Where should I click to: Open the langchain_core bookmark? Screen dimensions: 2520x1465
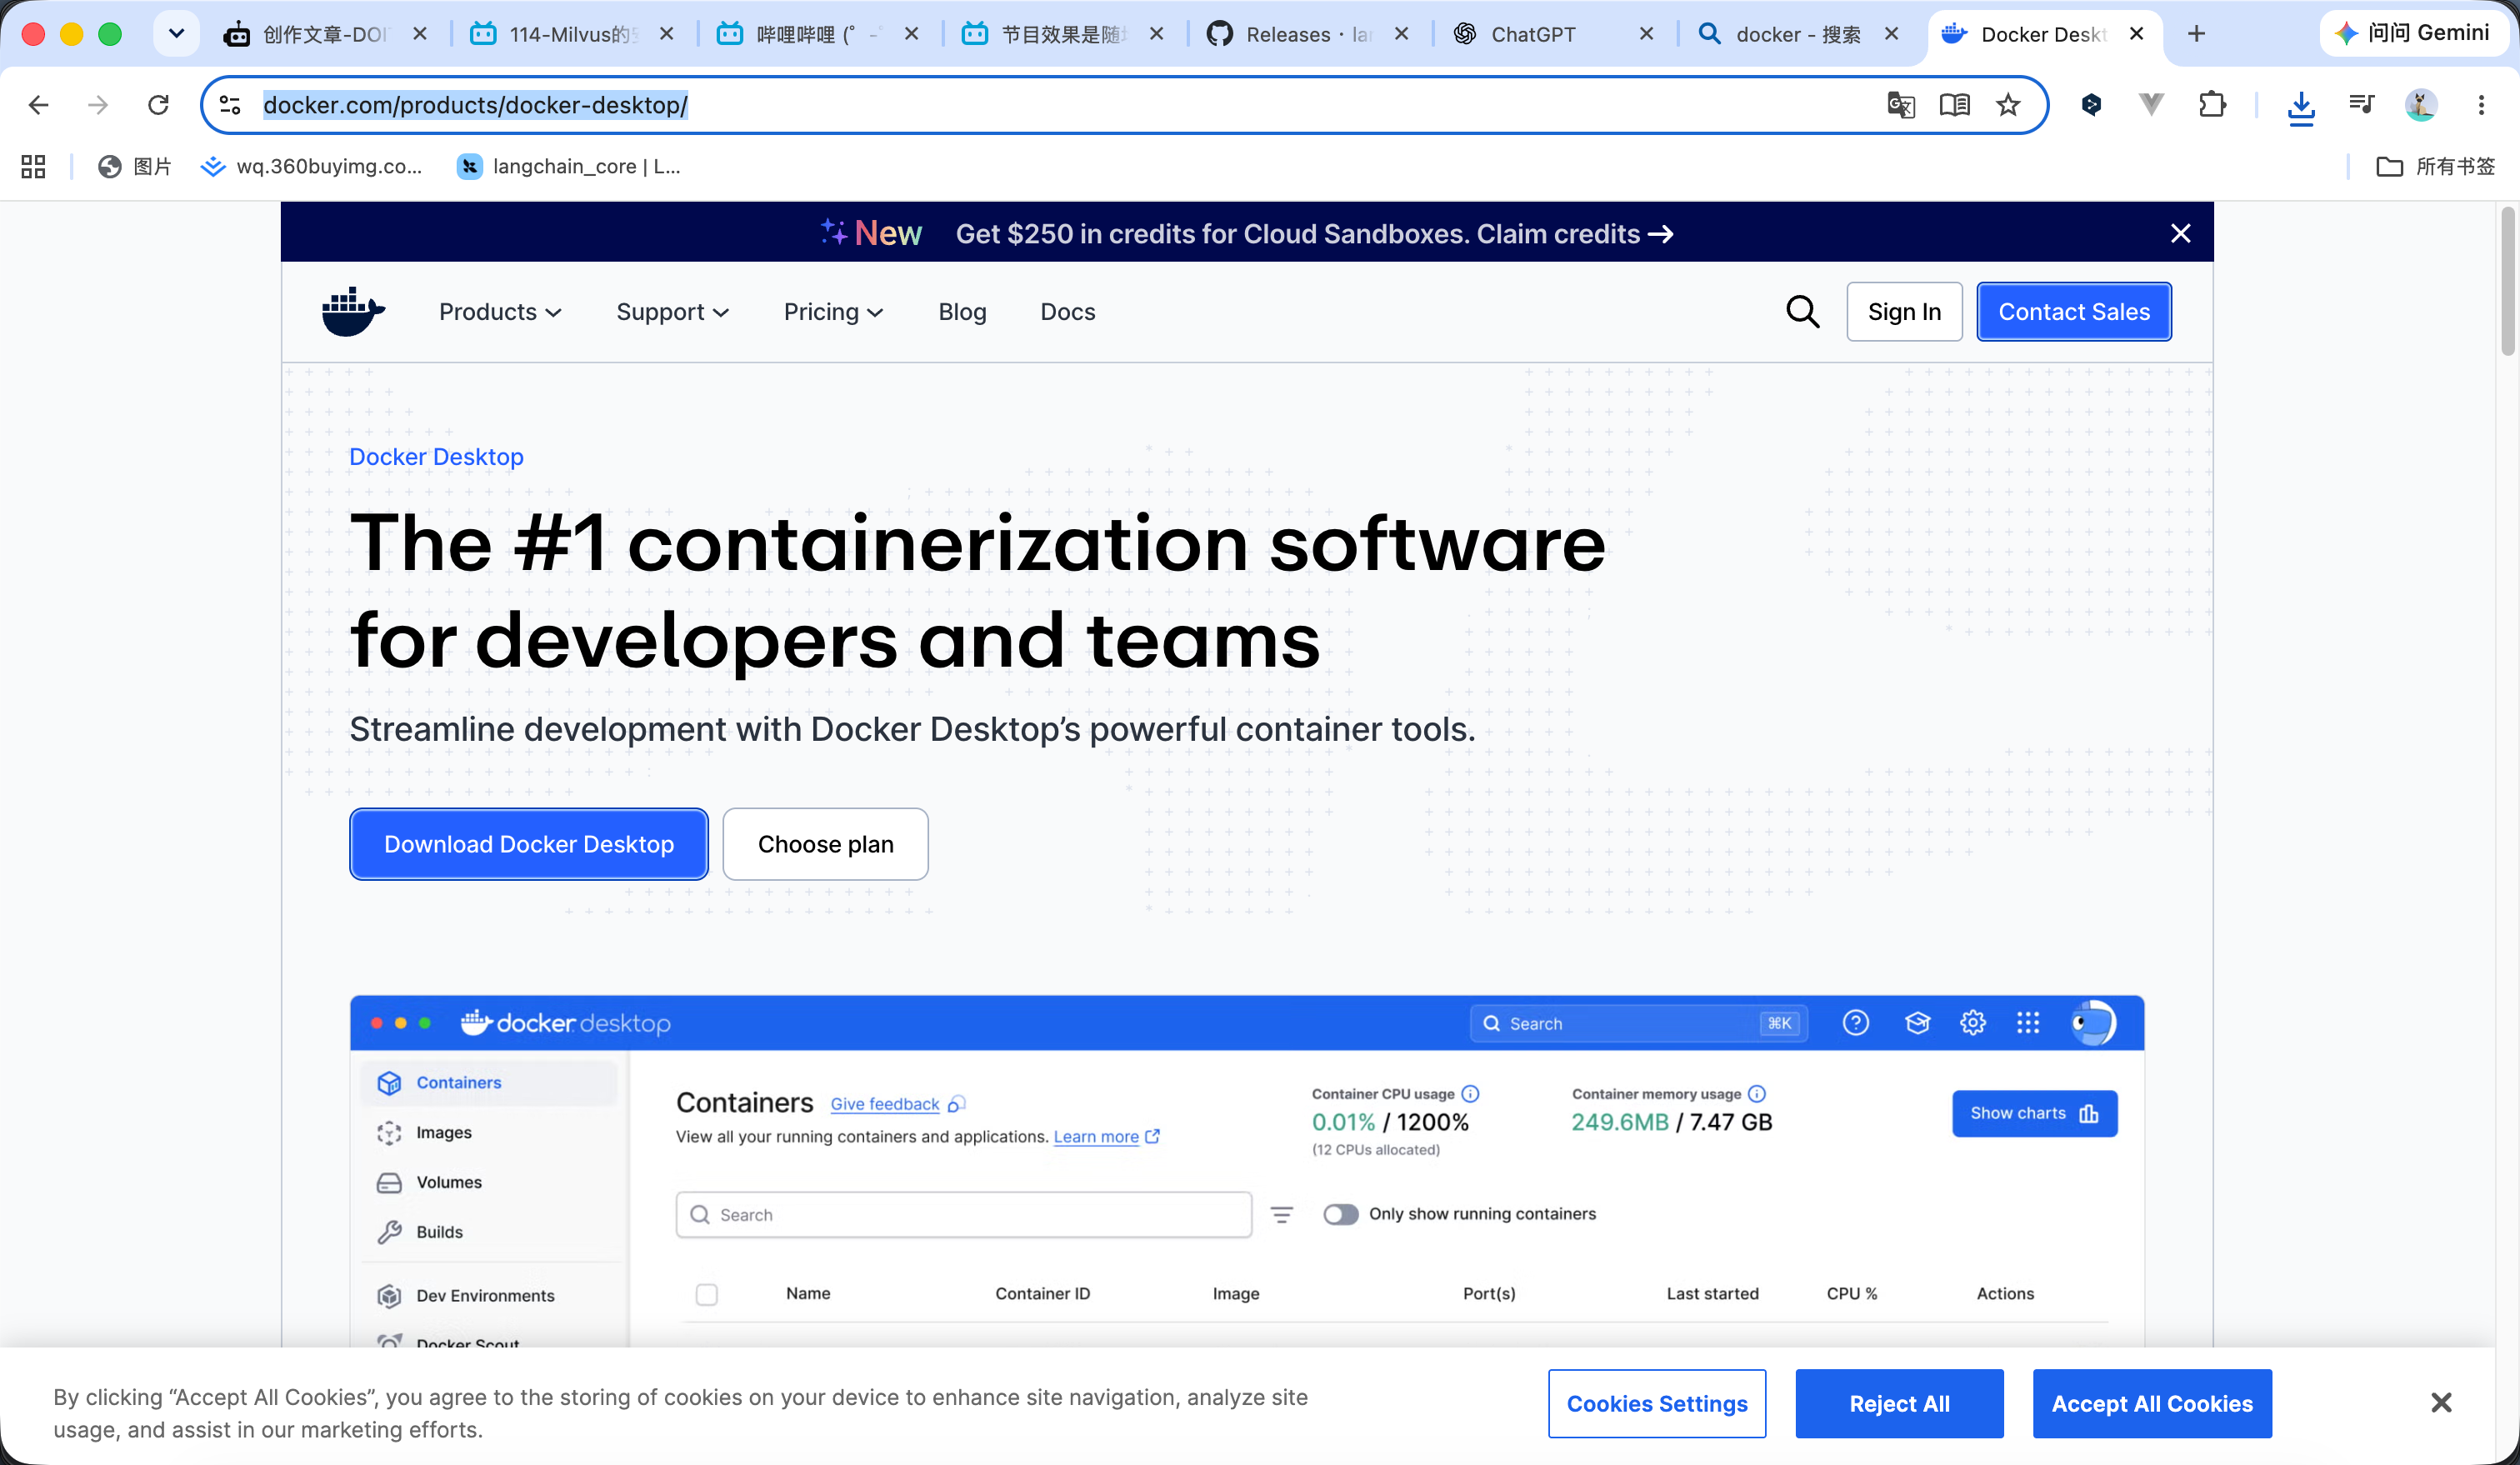point(568,166)
